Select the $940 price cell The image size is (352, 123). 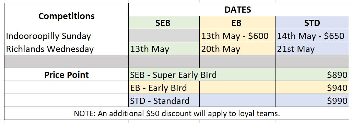(x=312, y=87)
